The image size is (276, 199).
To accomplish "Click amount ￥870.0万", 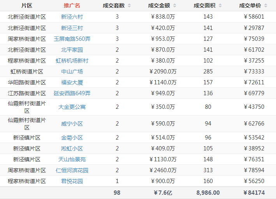I will click(163, 50).
